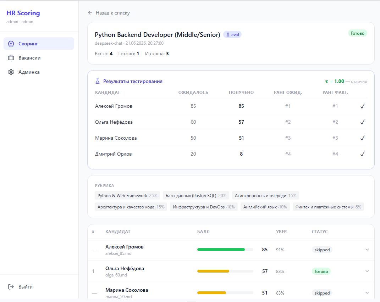Click ПОЛУЧЕНО column header
Screen dimensions: 380x302
pyautogui.click(x=241, y=93)
